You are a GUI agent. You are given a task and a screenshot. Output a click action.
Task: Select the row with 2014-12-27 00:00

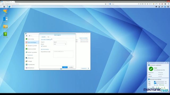83,40
